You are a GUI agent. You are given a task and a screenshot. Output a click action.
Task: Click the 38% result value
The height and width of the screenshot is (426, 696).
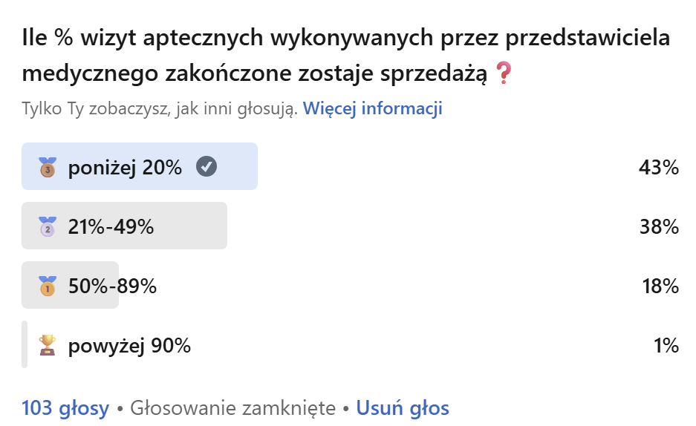659,227
